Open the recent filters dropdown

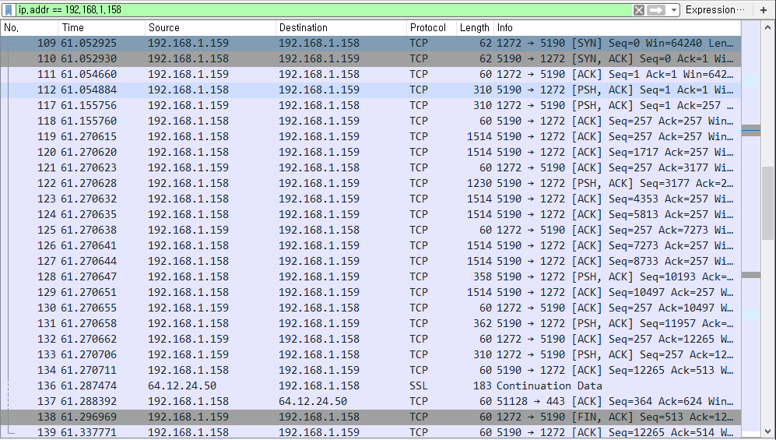click(x=673, y=10)
